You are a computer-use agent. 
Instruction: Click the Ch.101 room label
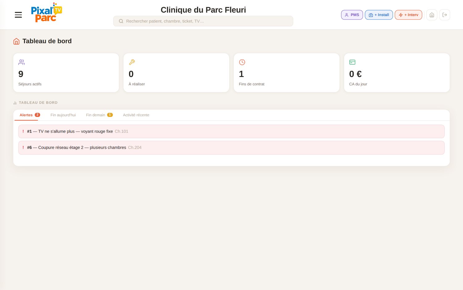[121, 131]
